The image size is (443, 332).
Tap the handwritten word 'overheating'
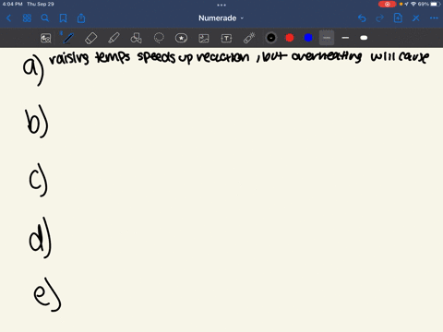pos(327,56)
